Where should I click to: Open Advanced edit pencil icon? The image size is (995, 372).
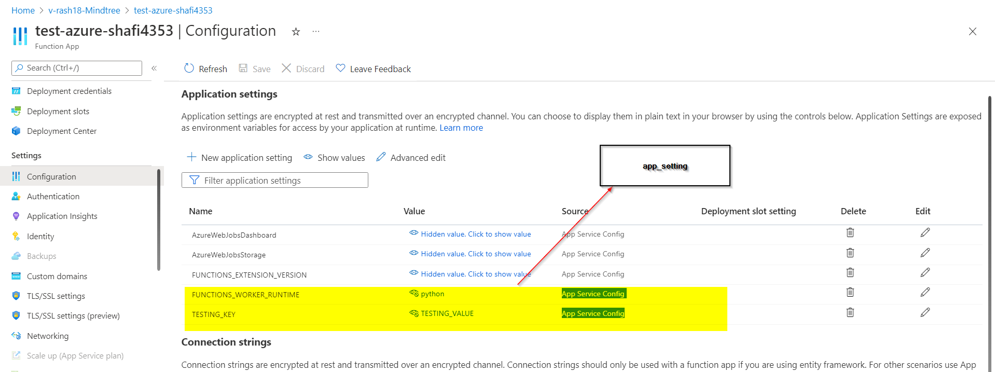[x=381, y=157]
